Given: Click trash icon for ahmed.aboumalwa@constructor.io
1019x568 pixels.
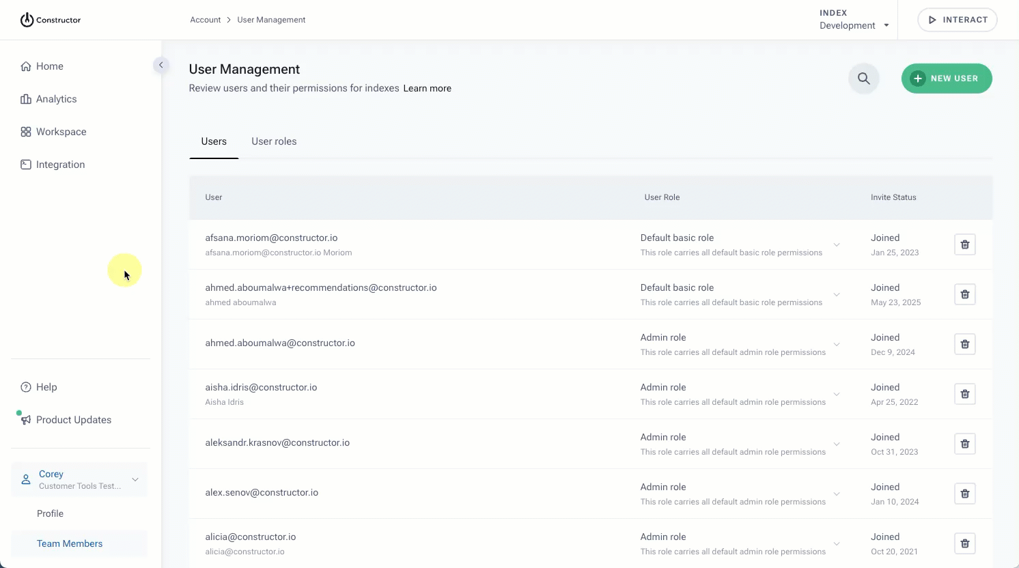Looking at the screenshot, I should pos(965,344).
